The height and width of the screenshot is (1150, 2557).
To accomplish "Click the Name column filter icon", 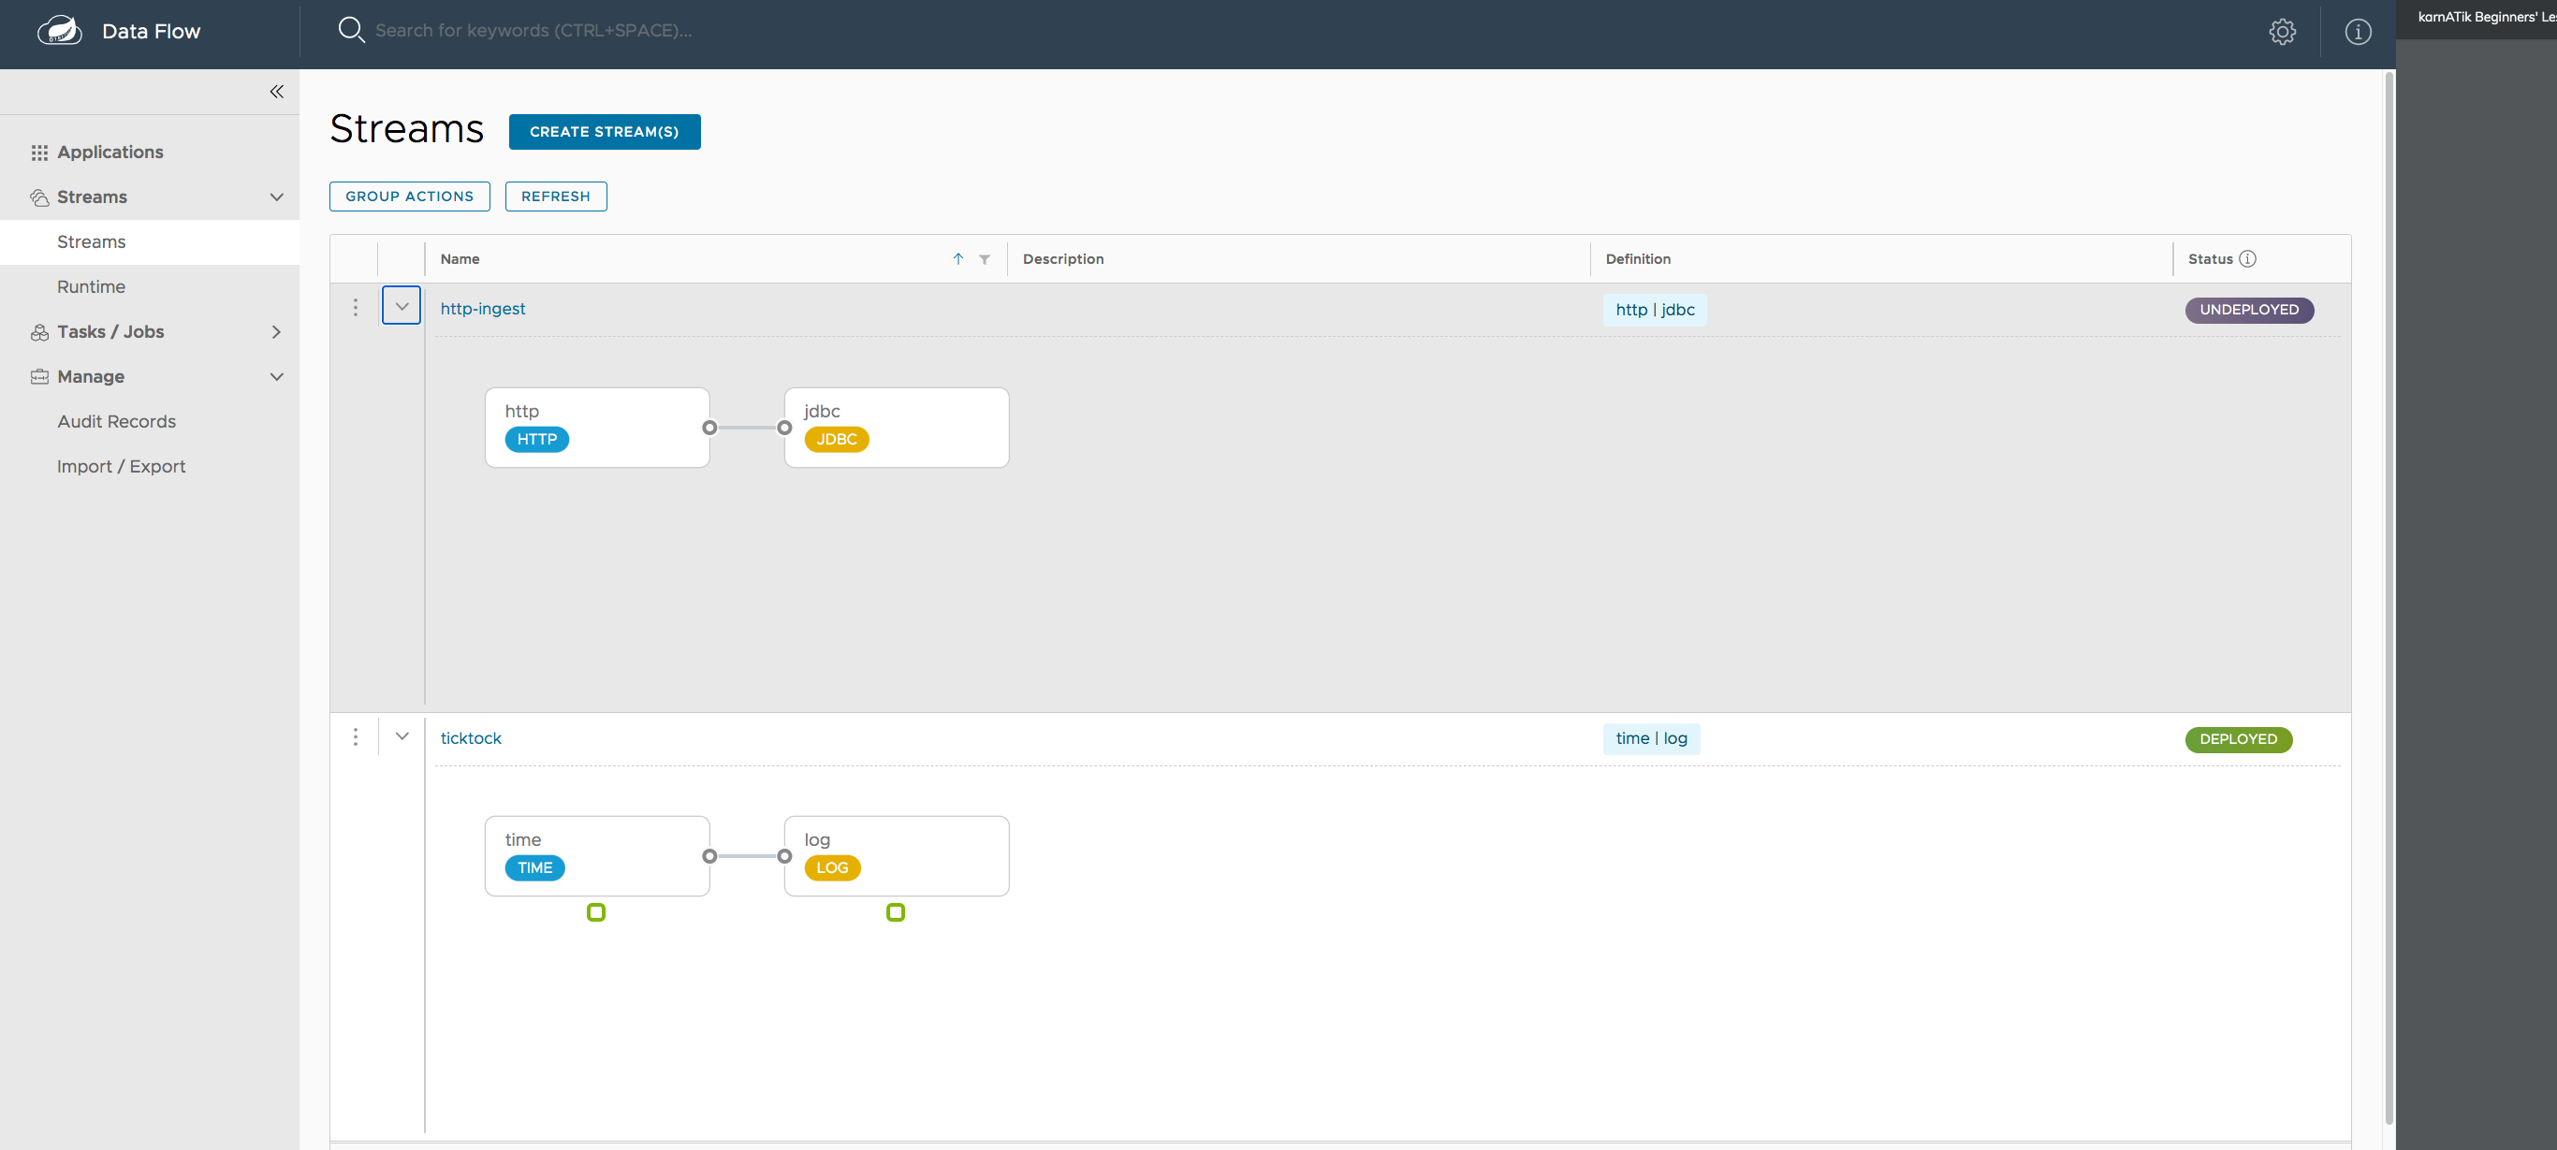I will [984, 259].
